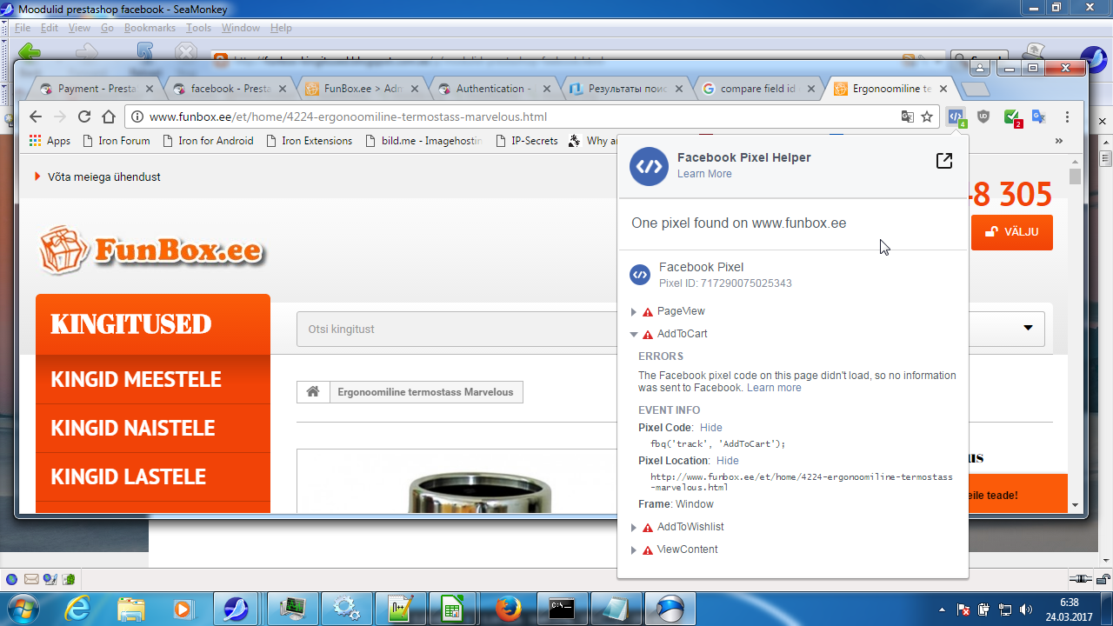Open the File menu in SeaMonkey

(x=23, y=28)
